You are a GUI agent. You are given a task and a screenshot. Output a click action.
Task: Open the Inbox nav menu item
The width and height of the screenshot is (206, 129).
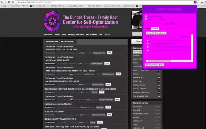tap(64, 35)
